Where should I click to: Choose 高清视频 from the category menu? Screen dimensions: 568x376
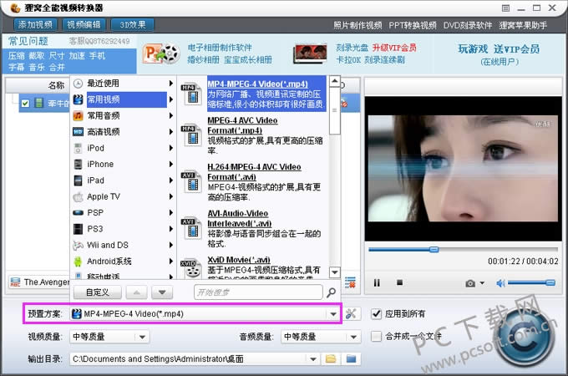(x=104, y=131)
